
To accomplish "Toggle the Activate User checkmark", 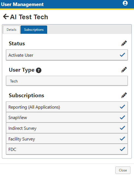I will point(122,55).
